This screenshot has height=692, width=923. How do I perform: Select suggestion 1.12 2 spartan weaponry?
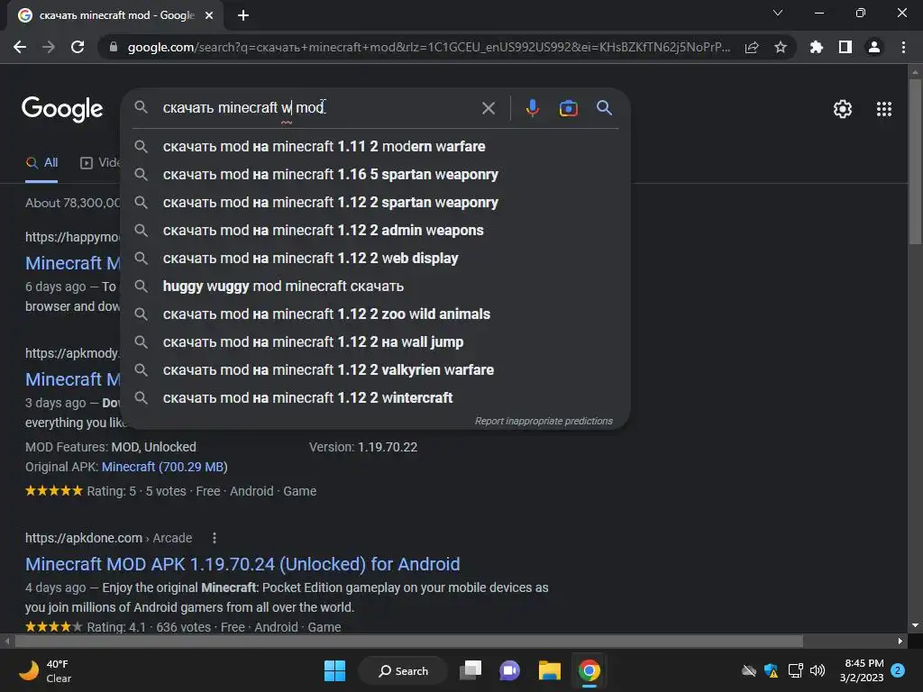[x=375, y=203]
